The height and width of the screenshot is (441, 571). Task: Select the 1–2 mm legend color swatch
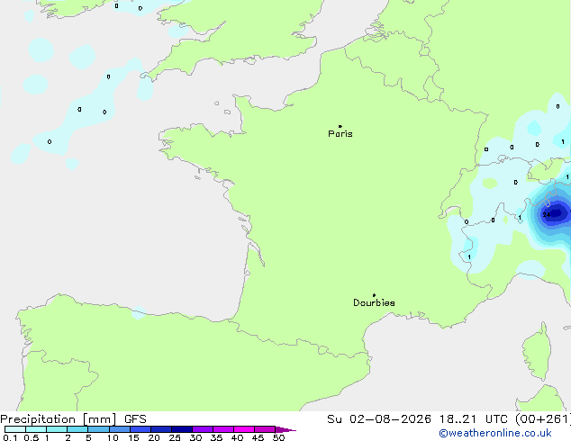pyautogui.click(x=57, y=429)
